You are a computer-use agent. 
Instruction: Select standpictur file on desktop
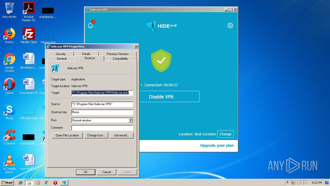(48, 12)
